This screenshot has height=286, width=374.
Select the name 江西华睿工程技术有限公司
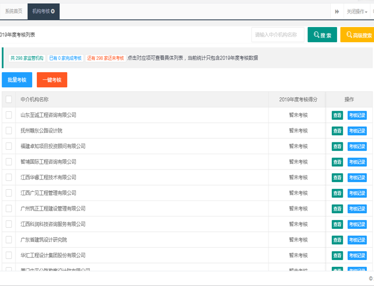click(x=48, y=177)
